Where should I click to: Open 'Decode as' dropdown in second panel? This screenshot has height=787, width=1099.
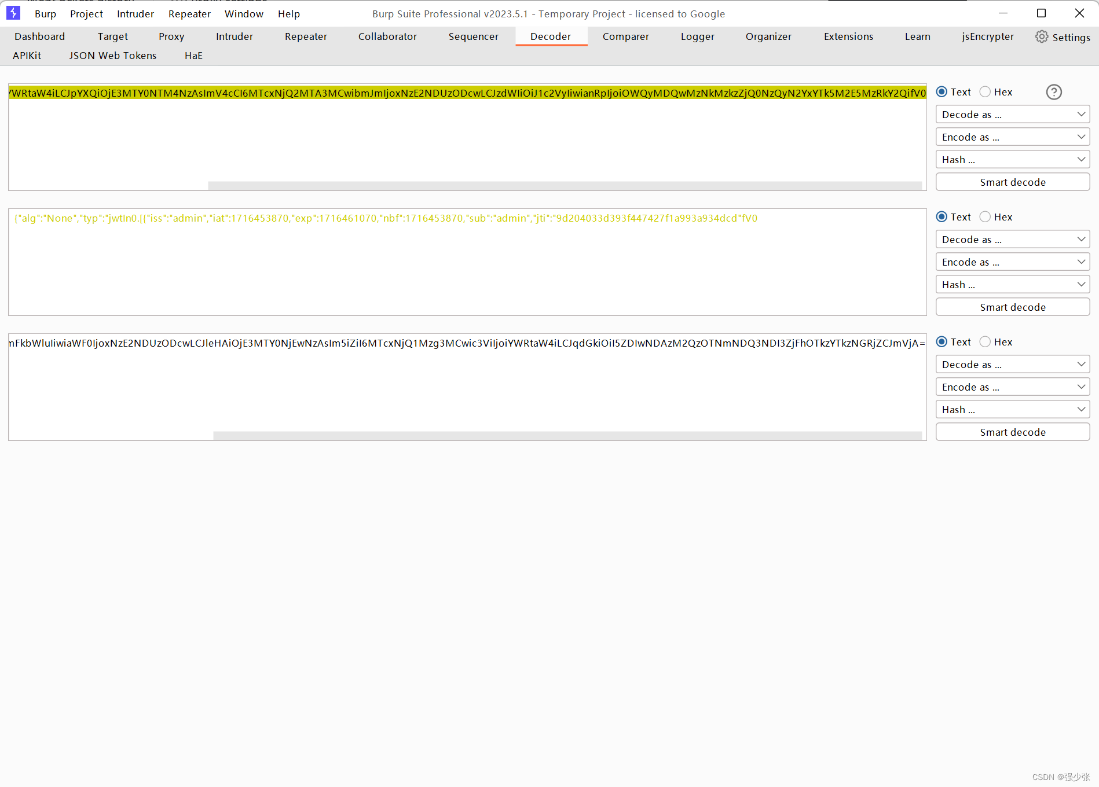1013,240
